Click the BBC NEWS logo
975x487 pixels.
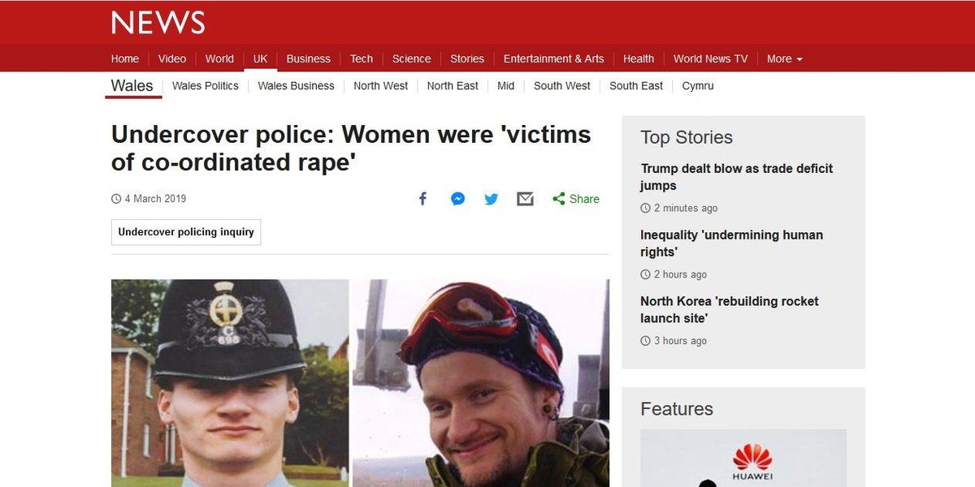158,22
